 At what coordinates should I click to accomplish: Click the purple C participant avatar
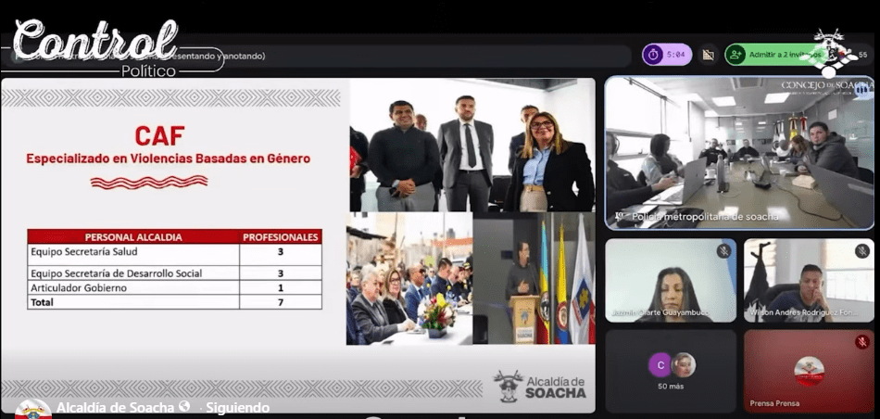[x=660, y=364]
